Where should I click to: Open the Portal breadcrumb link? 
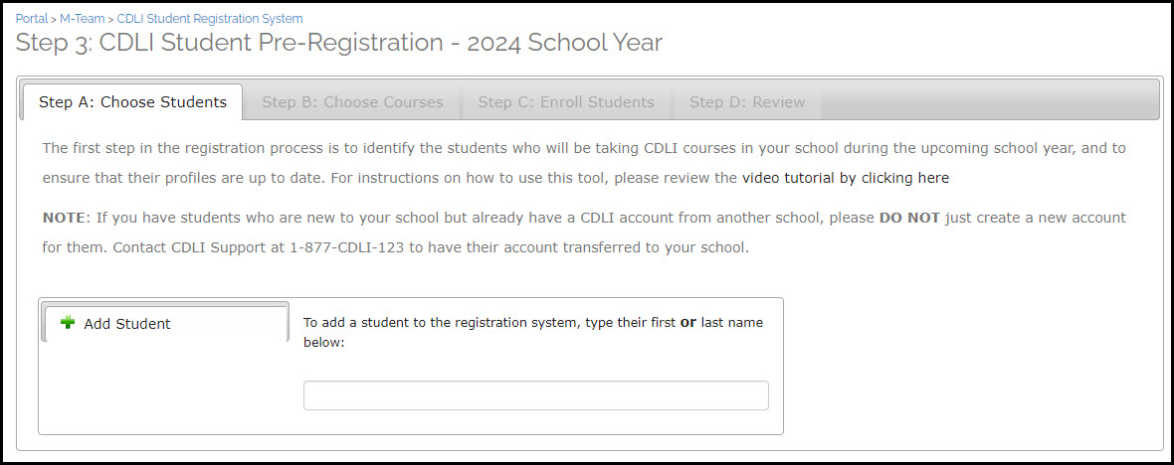coord(32,19)
